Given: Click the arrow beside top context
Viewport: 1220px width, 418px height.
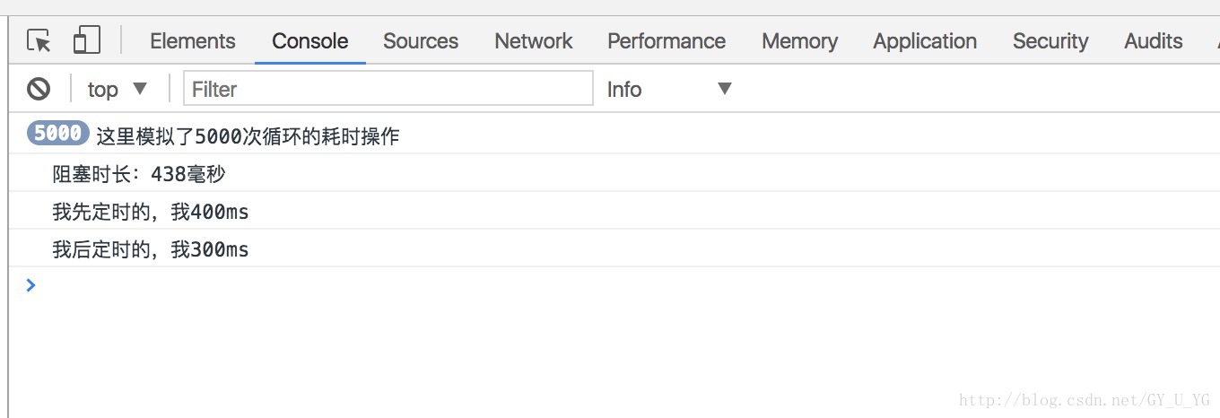Looking at the screenshot, I should coord(139,89).
